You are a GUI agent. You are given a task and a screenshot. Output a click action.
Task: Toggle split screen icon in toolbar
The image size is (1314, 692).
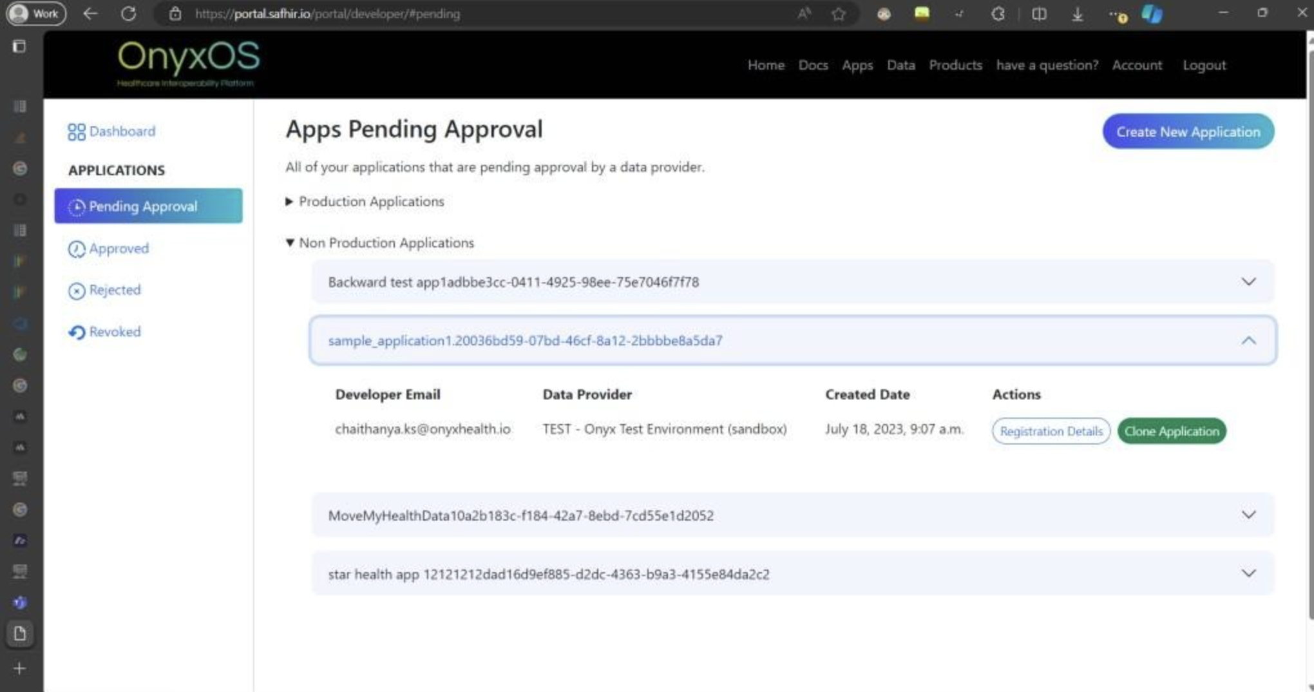click(1038, 14)
